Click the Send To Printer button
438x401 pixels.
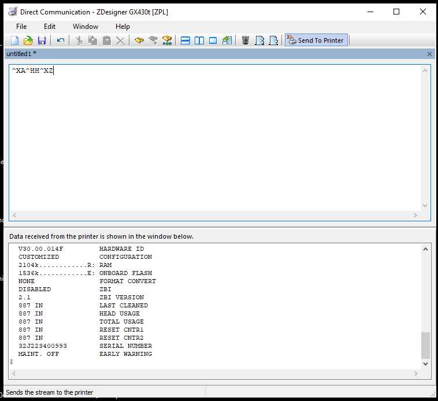point(316,40)
